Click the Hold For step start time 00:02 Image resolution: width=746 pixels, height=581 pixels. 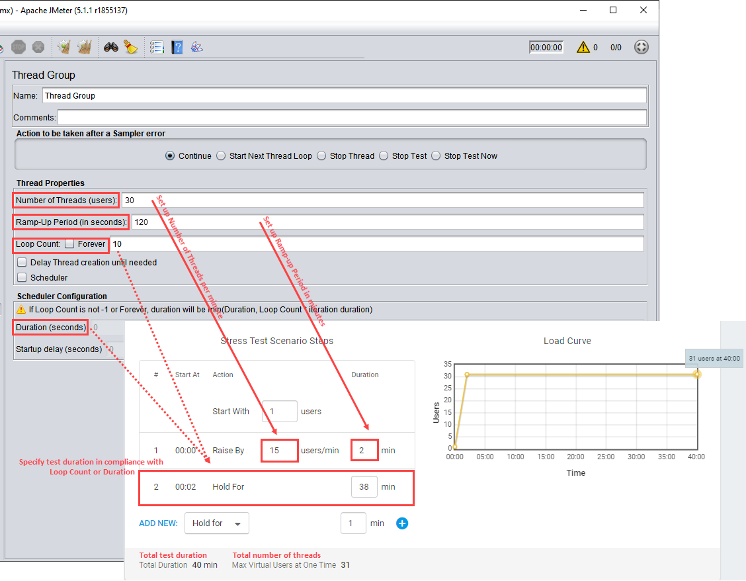(x=186, y=487)
